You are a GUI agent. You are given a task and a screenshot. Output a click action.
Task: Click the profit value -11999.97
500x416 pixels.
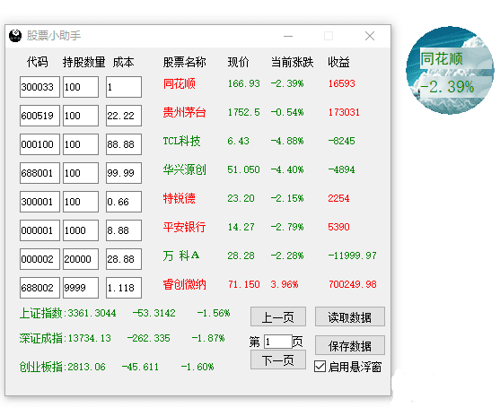tap(353, 256)
